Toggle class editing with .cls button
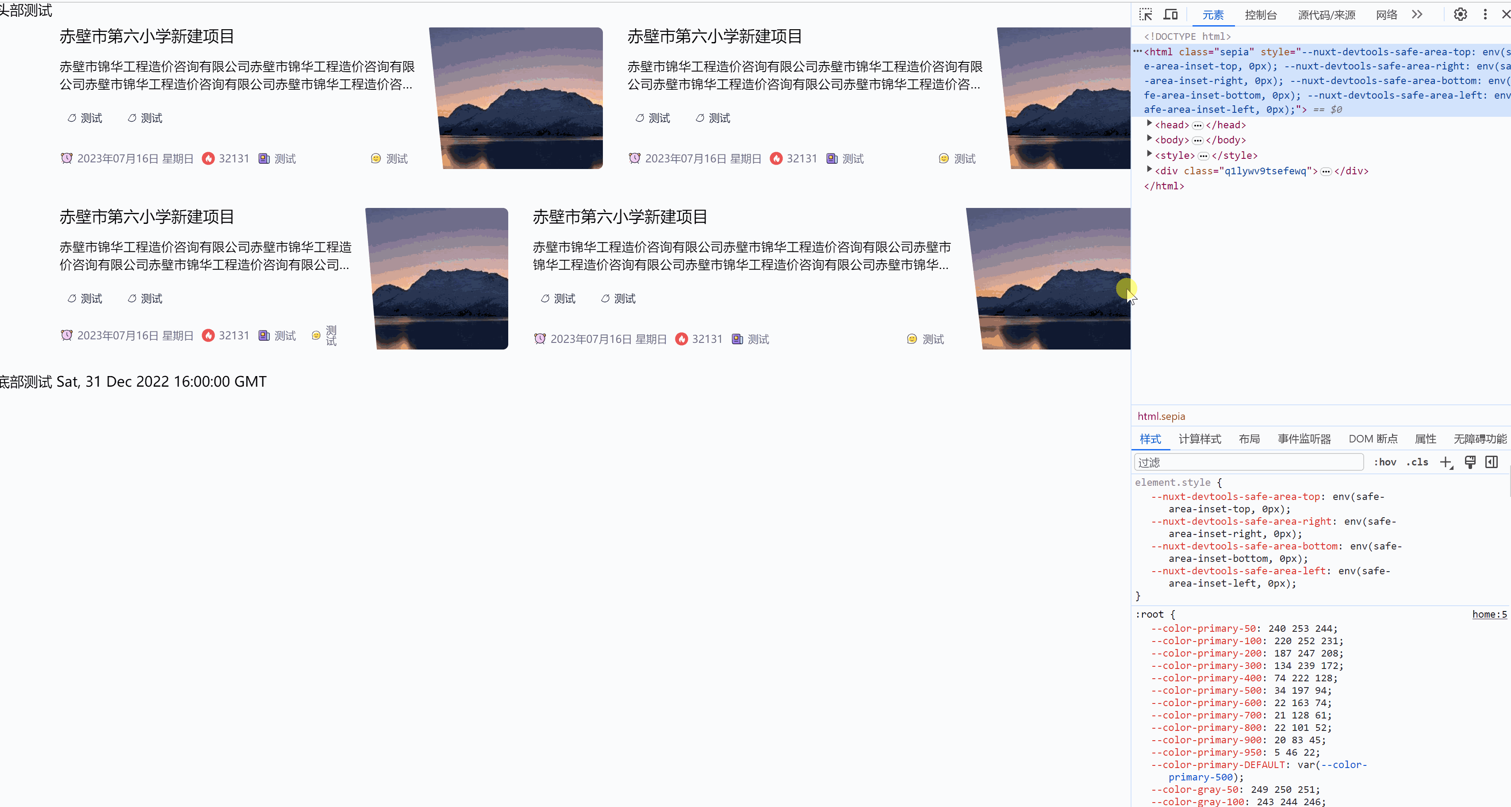1511x807 pixels. (1417, 462)
